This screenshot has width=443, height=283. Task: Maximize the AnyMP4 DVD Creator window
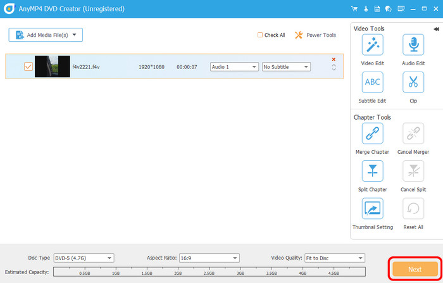[x=424, y=9]
